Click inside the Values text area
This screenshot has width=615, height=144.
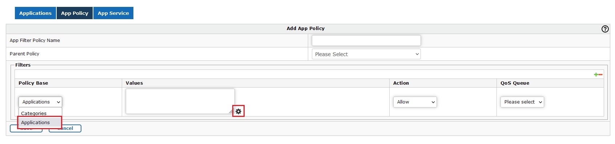pyautogui.click(x=180, y=101)
